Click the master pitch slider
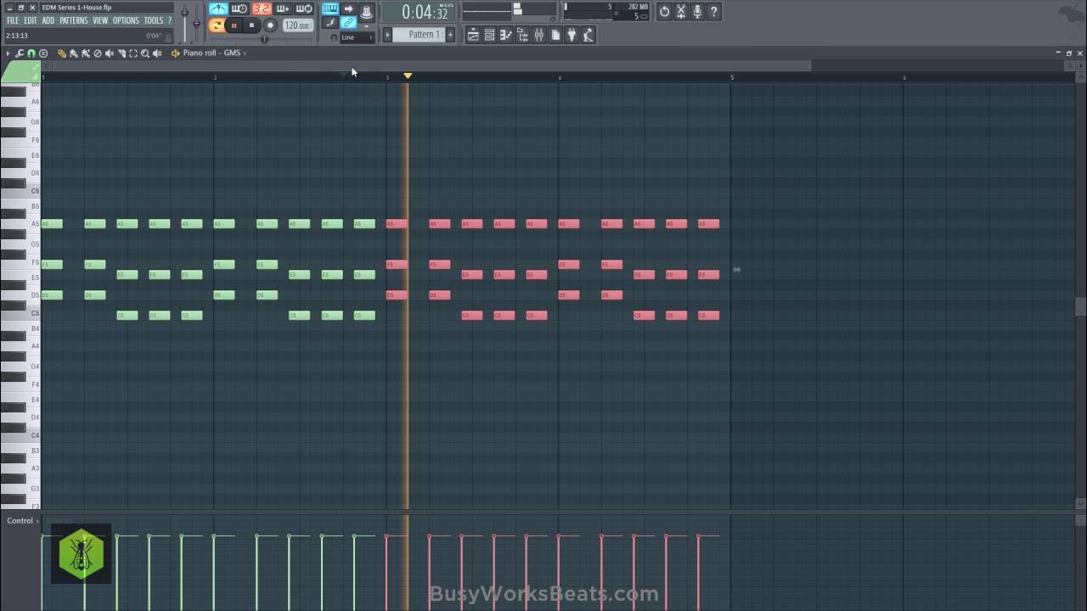This screenshot has height=611, width=1087. point(196,23)
